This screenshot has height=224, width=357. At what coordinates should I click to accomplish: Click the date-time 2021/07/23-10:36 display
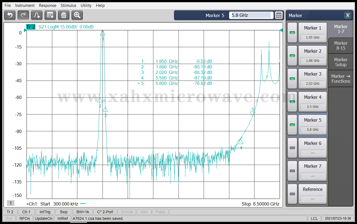click(338, 218)
